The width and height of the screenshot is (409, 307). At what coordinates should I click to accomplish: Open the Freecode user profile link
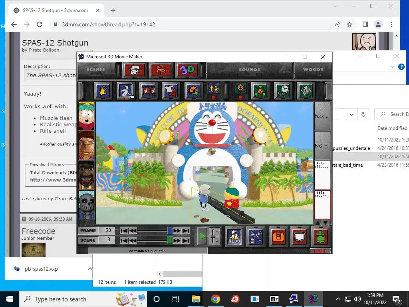(38, 231)
